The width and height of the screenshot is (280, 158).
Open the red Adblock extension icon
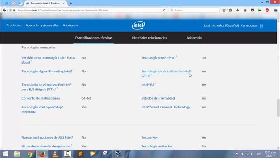point(267,10)
